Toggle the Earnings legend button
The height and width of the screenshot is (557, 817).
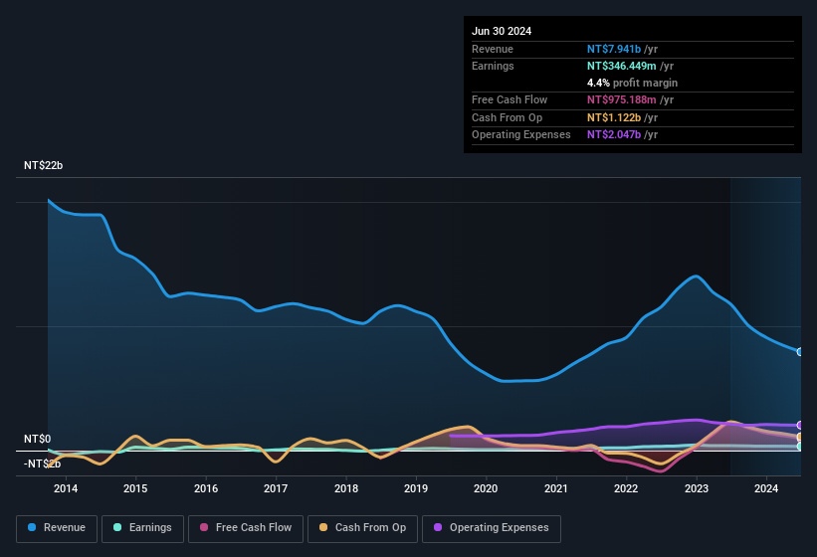coord(142,528)
